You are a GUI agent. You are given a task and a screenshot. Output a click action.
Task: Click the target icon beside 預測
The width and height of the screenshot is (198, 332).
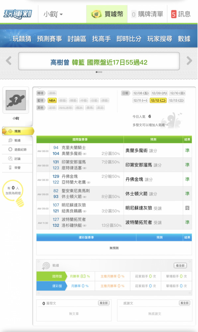point(10,131)
